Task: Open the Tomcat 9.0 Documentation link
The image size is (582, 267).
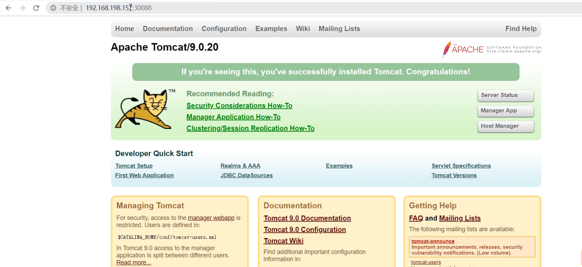Action: [307, 218]
